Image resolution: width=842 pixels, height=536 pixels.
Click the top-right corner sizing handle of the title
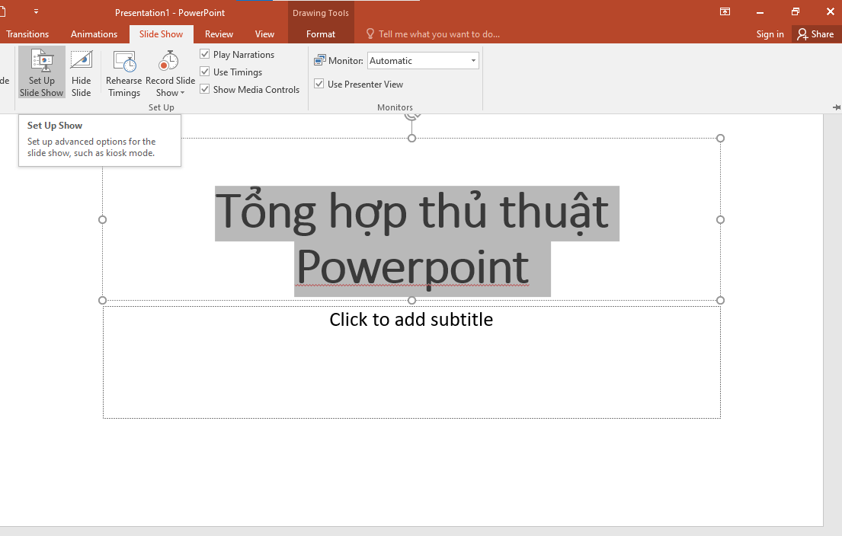721,139
